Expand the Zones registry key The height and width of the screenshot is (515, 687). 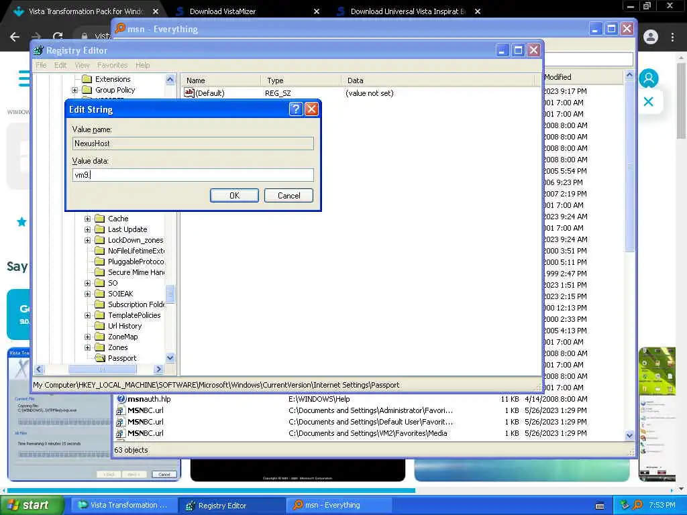pos(88,347)
